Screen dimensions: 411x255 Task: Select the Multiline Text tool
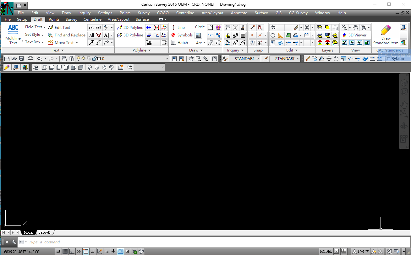pyautogui.click(x=13, y=34)
